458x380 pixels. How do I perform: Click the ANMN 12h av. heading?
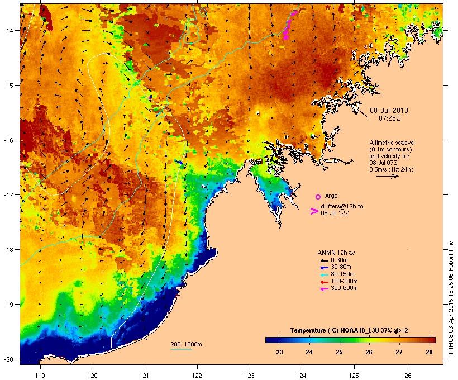tap(337, 253)
